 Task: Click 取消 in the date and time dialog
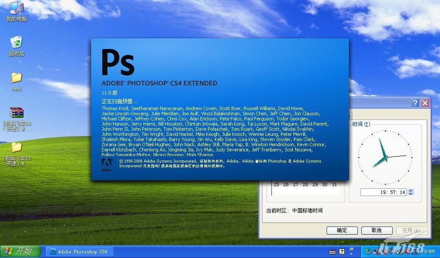pyautogui.click(x=376, y=230)
